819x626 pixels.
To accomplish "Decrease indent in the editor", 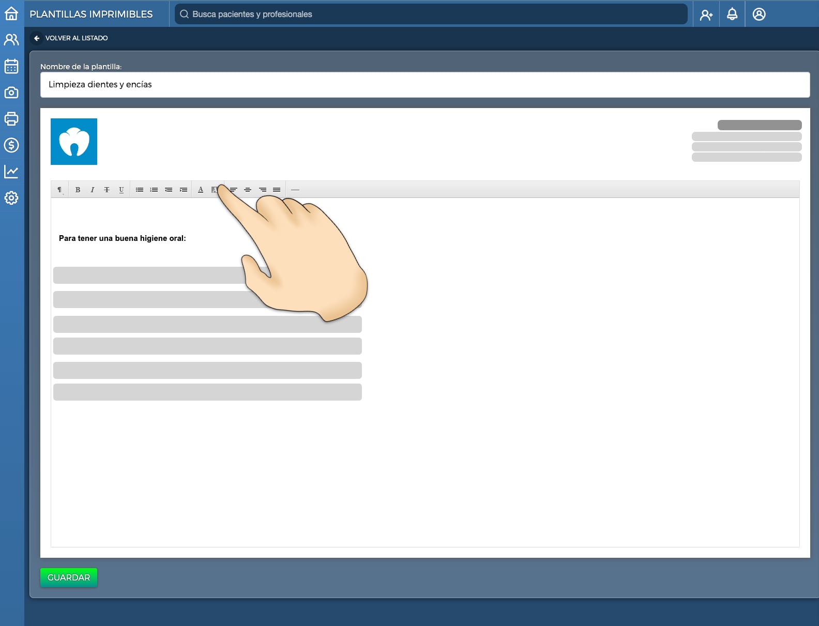I will coord(169,190).
